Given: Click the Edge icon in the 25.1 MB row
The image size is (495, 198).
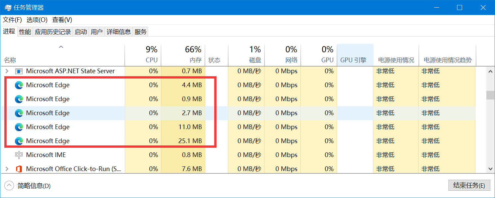Looking at the screenshot, I should point(19,141).
